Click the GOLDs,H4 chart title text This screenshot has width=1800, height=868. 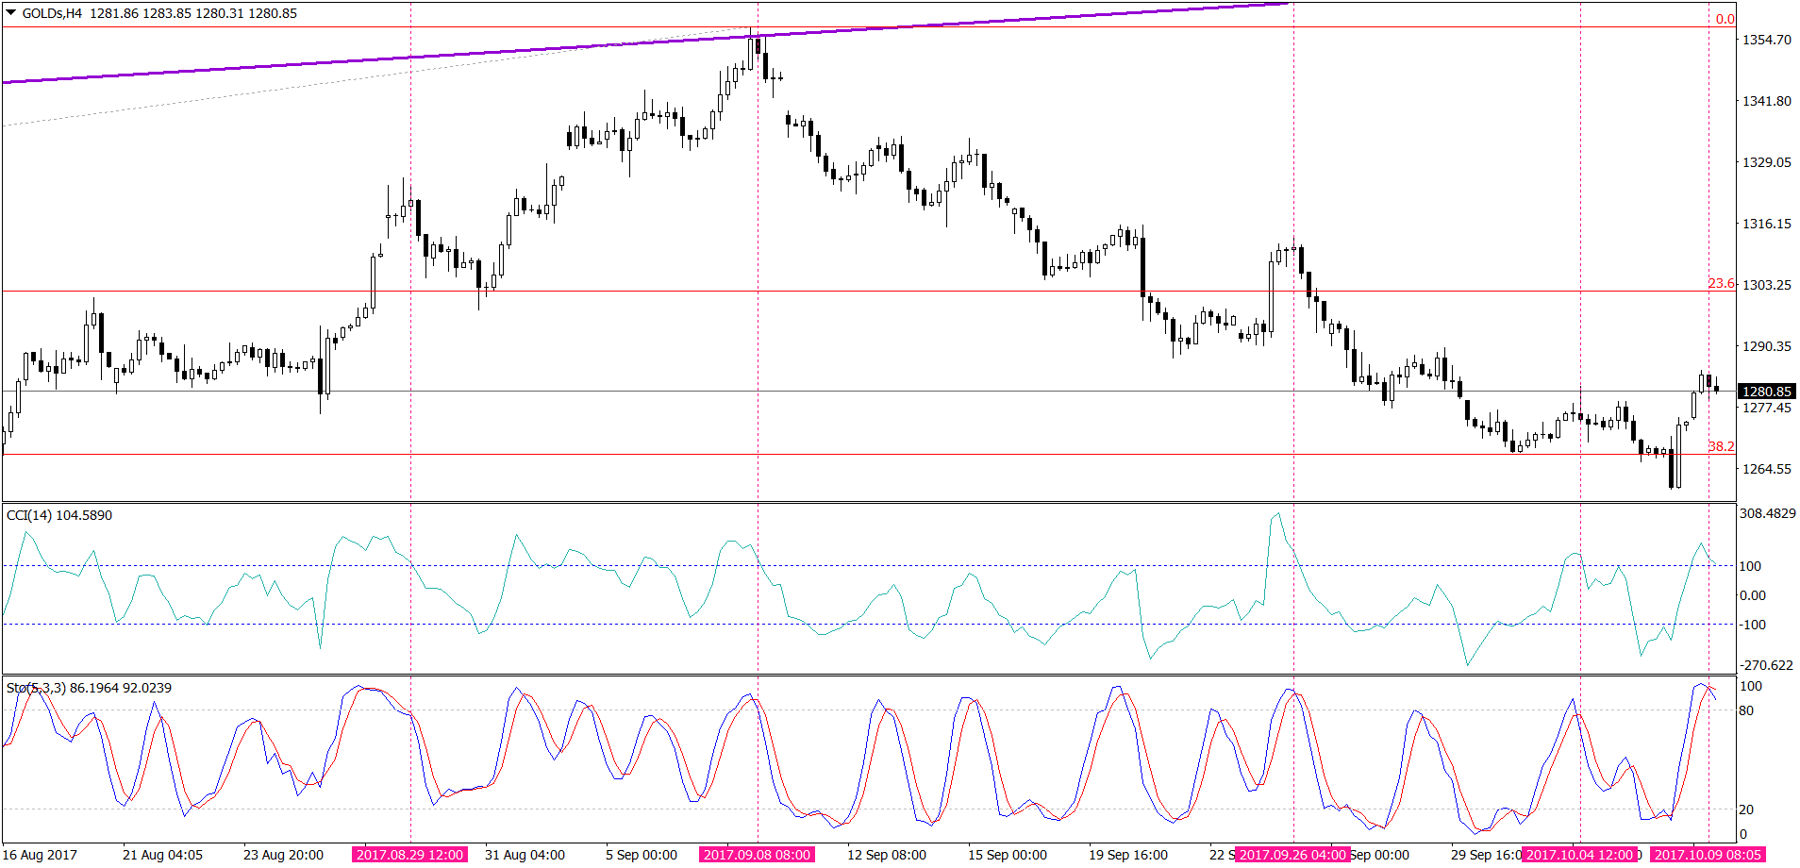click(x=53, y=13)
